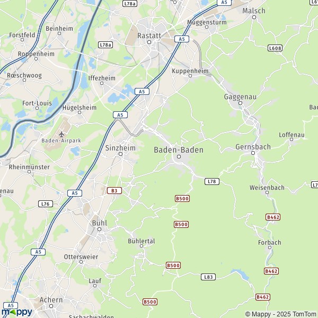Click the L78 road shield
Screen dimensions: 318x318
(x=212, y=181)
